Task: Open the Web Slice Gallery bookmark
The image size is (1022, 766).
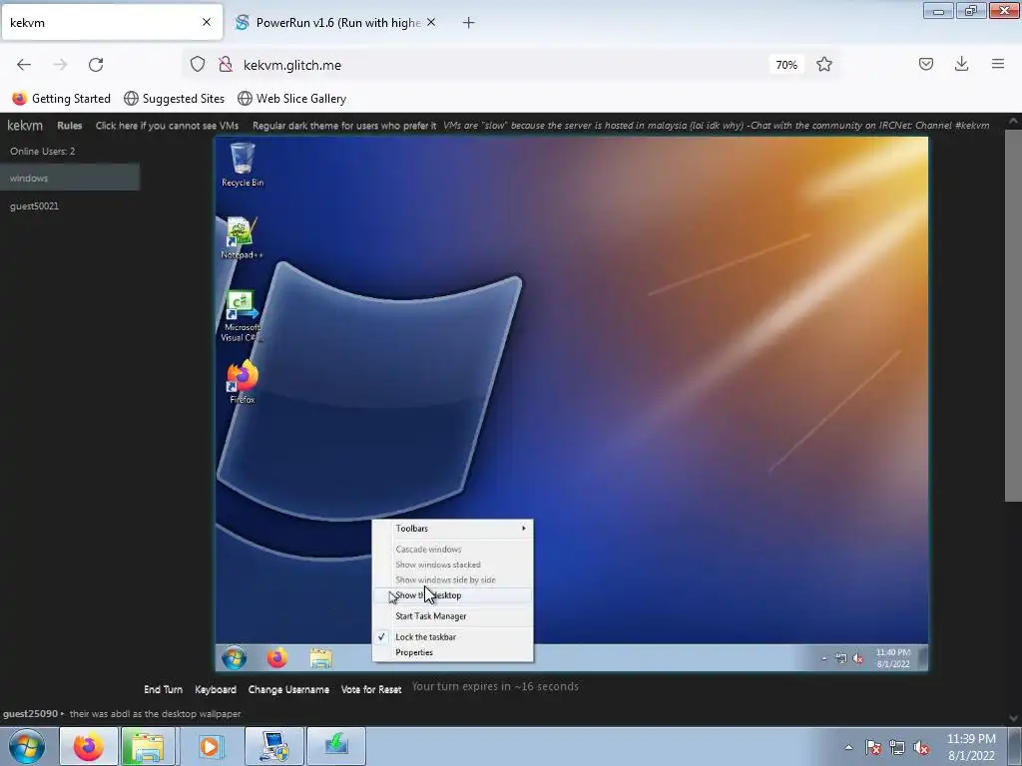Action: pos(292,99)
